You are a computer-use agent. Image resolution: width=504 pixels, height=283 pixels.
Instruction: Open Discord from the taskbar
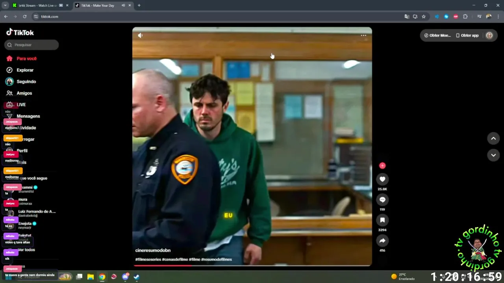point(126,277)
